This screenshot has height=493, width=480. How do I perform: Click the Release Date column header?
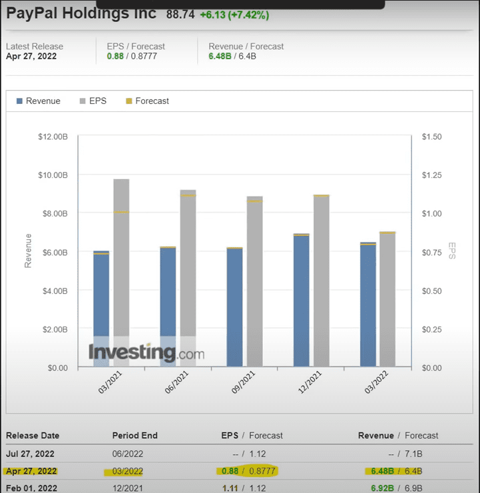click(33, 436)
